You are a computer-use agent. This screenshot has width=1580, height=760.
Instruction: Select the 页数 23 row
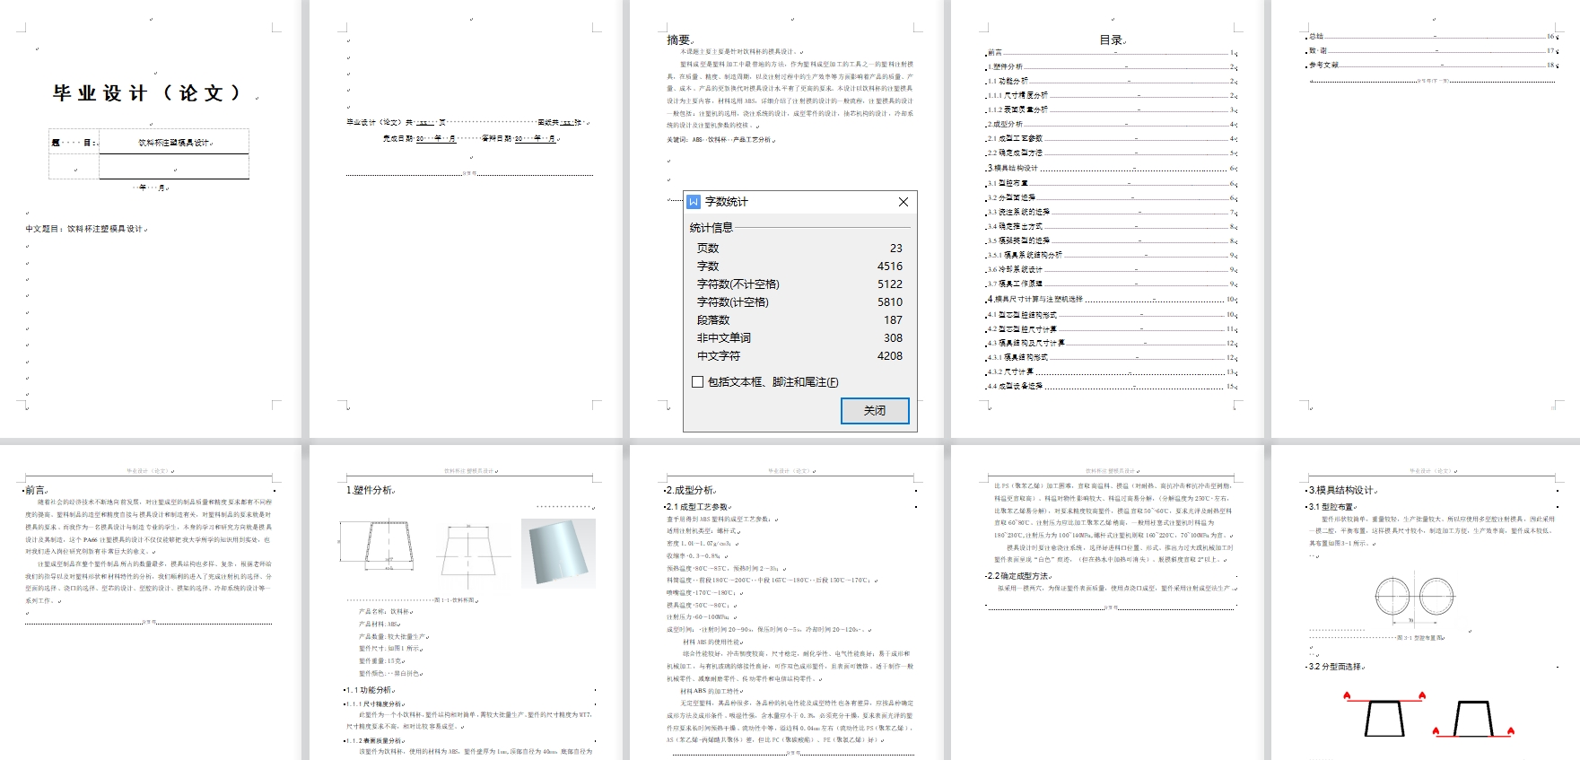[799, 249]
